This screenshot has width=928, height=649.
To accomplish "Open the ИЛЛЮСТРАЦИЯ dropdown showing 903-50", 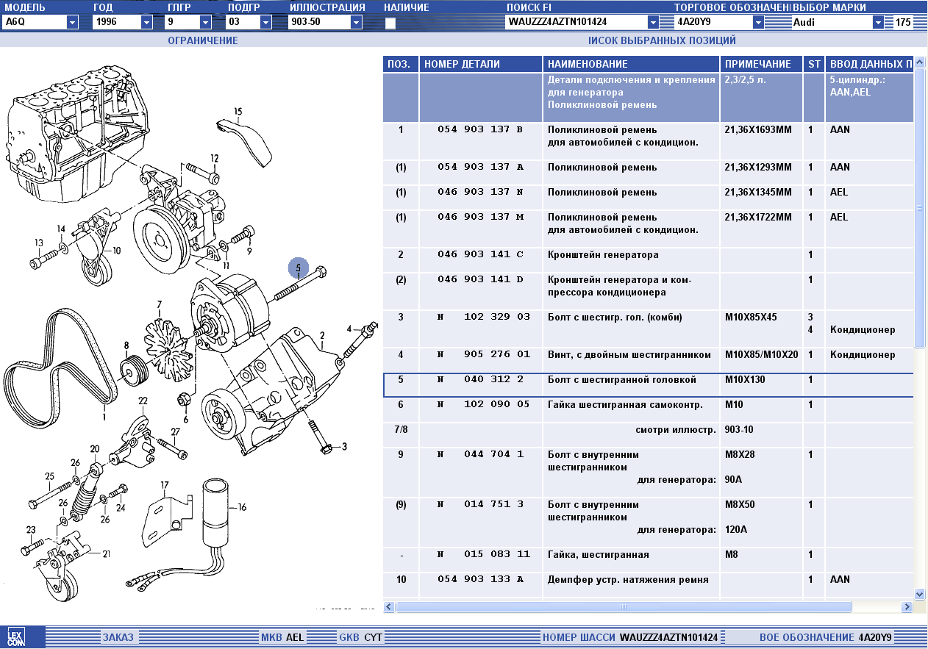I will [x=356, y=22].
